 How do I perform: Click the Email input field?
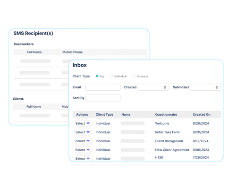(x=103, y=87)
